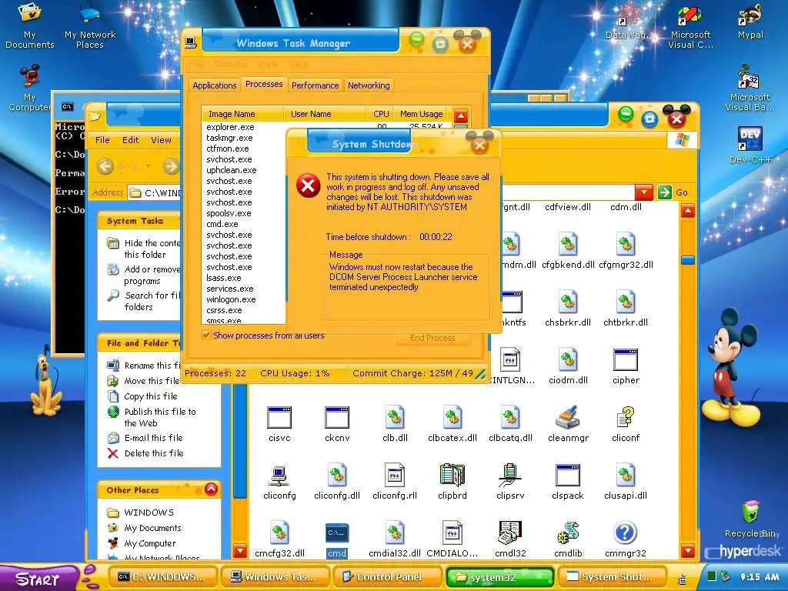Switch to the Applications tab

pos(214,85)
